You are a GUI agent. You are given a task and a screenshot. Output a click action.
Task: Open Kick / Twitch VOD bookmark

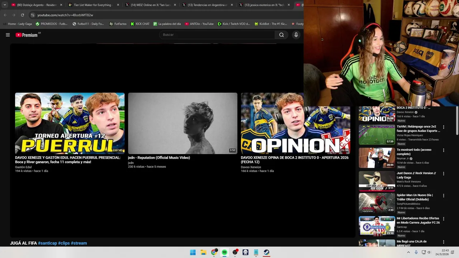pos(234,24)
